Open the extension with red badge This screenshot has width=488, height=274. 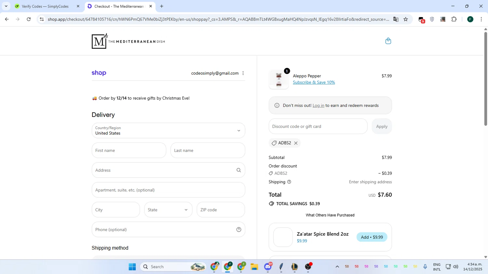[421, 20]
